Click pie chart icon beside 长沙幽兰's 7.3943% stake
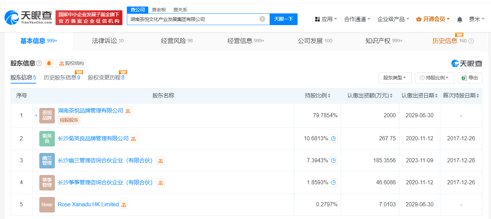 tap(333, 160)
